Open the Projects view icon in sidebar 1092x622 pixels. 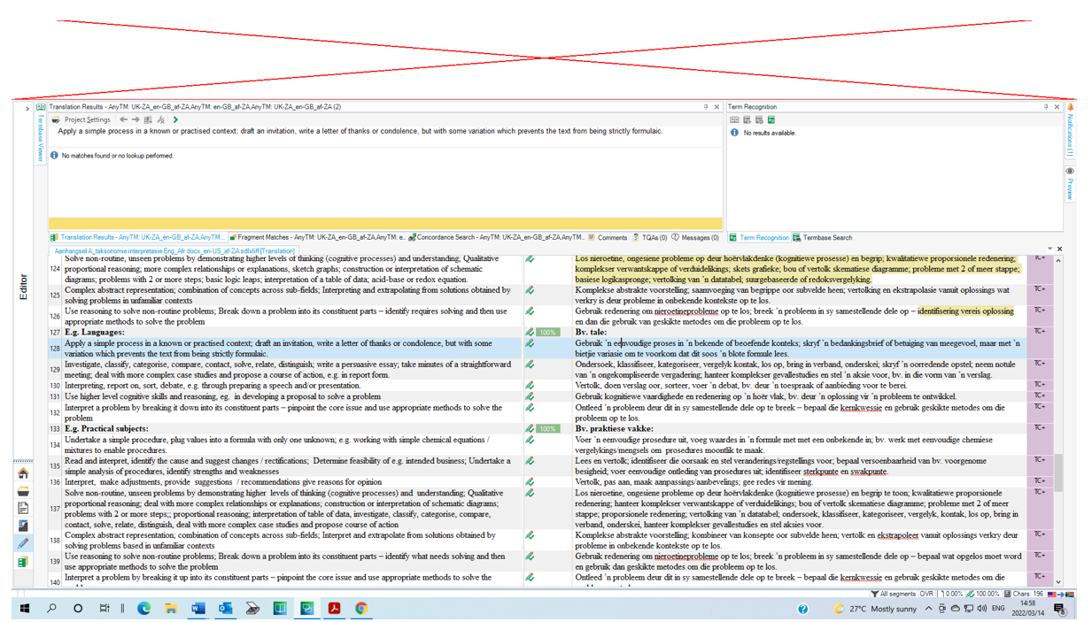pos(23,491)
